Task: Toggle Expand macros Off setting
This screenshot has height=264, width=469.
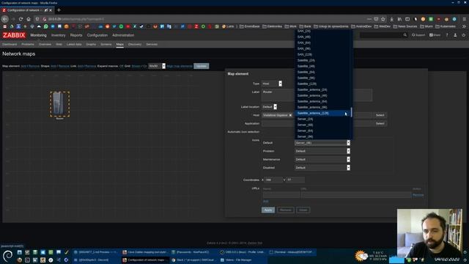Action: point(121,66)
